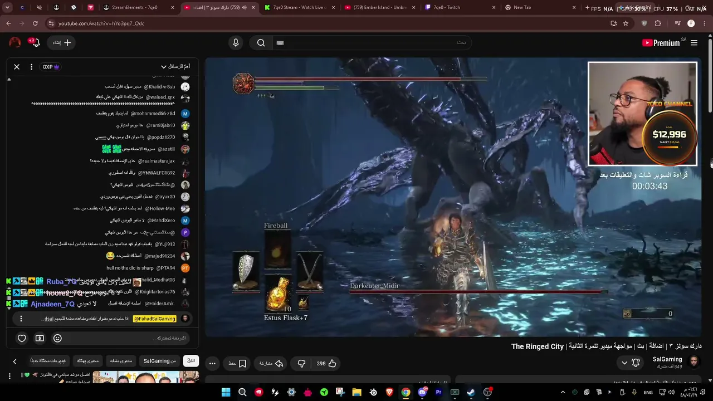The height and width of the screenshot is (401, 713).
Task: Open SalGaming subscription notification dropdown
Action: click(x=631, y=363)
